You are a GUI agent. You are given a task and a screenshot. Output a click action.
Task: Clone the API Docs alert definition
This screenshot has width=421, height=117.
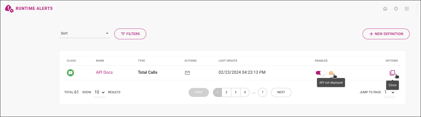click(392, 73)
